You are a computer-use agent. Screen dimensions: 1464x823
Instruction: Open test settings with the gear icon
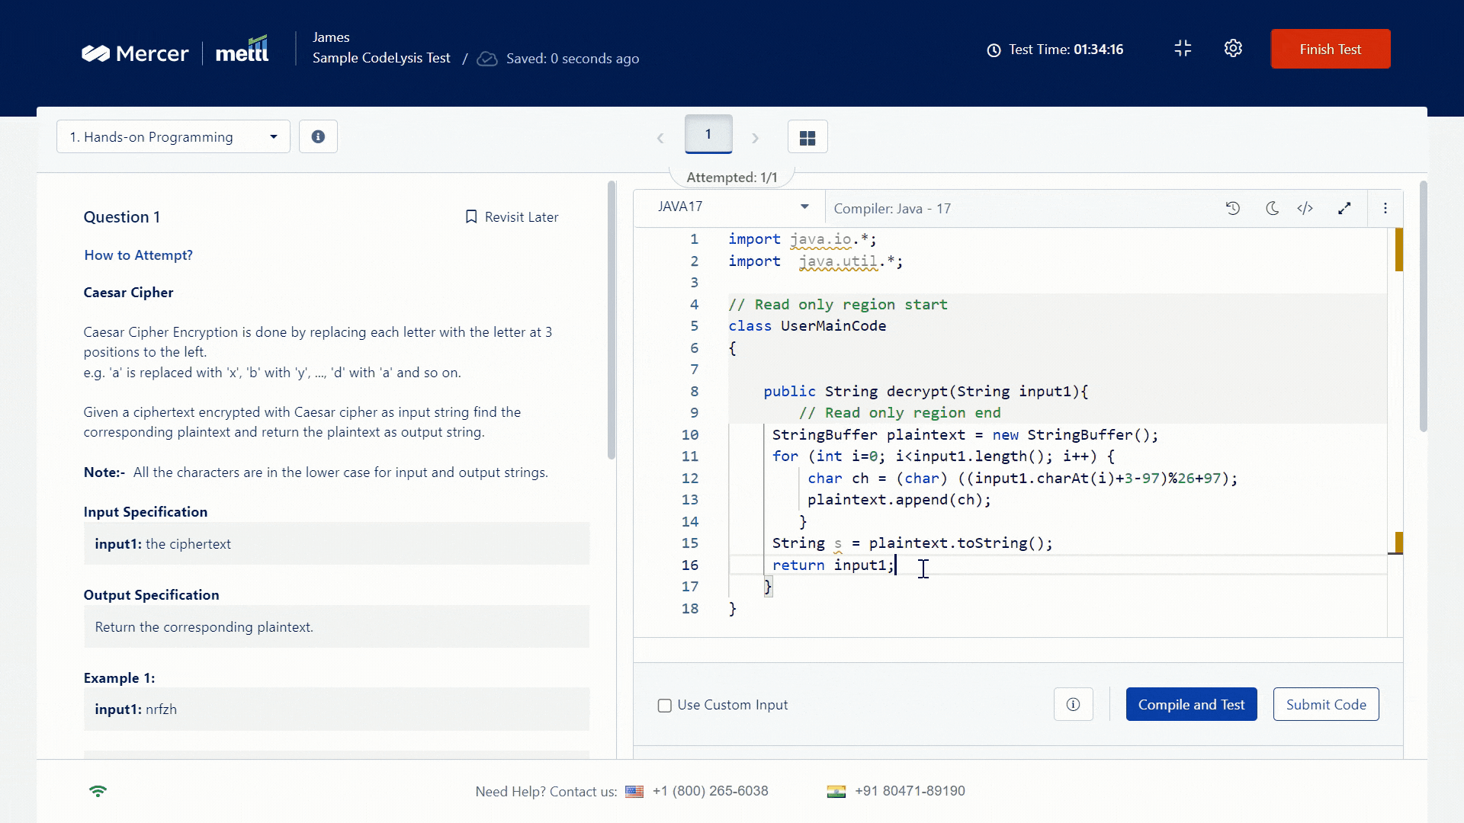click(1233, 49)
